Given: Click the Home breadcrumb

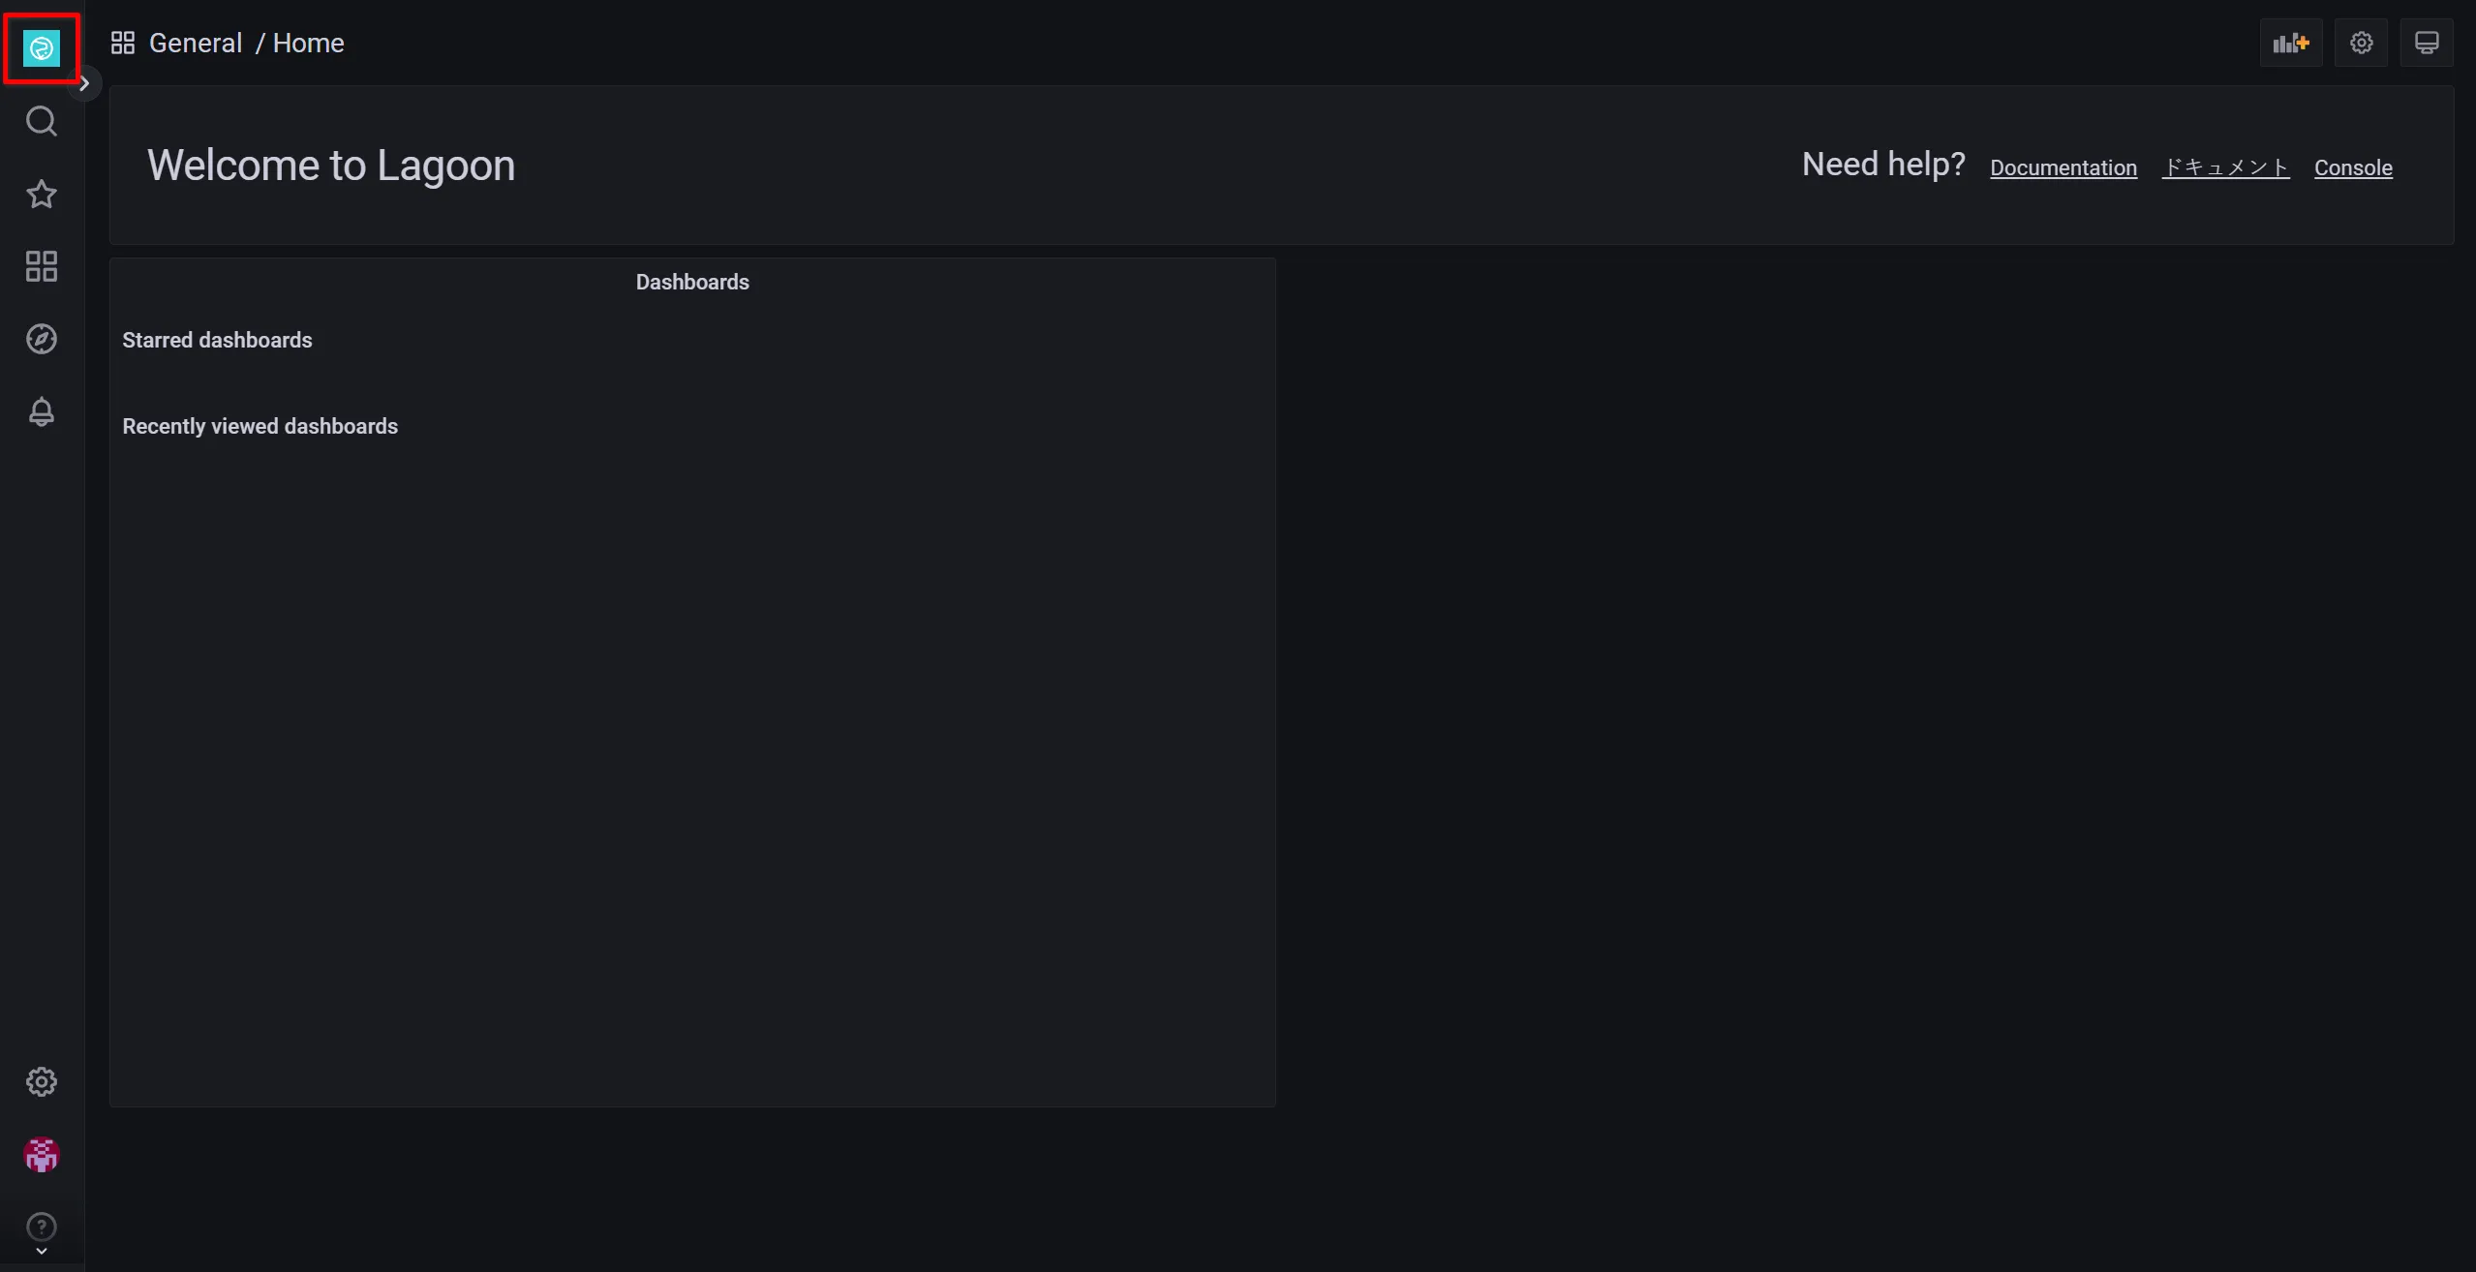Looking at the screenshot, I should [x=309, y=43].
